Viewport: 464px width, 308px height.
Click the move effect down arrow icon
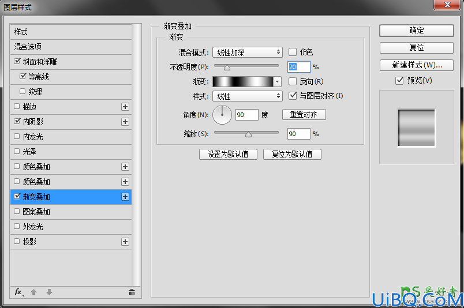(x=50, y=292)
